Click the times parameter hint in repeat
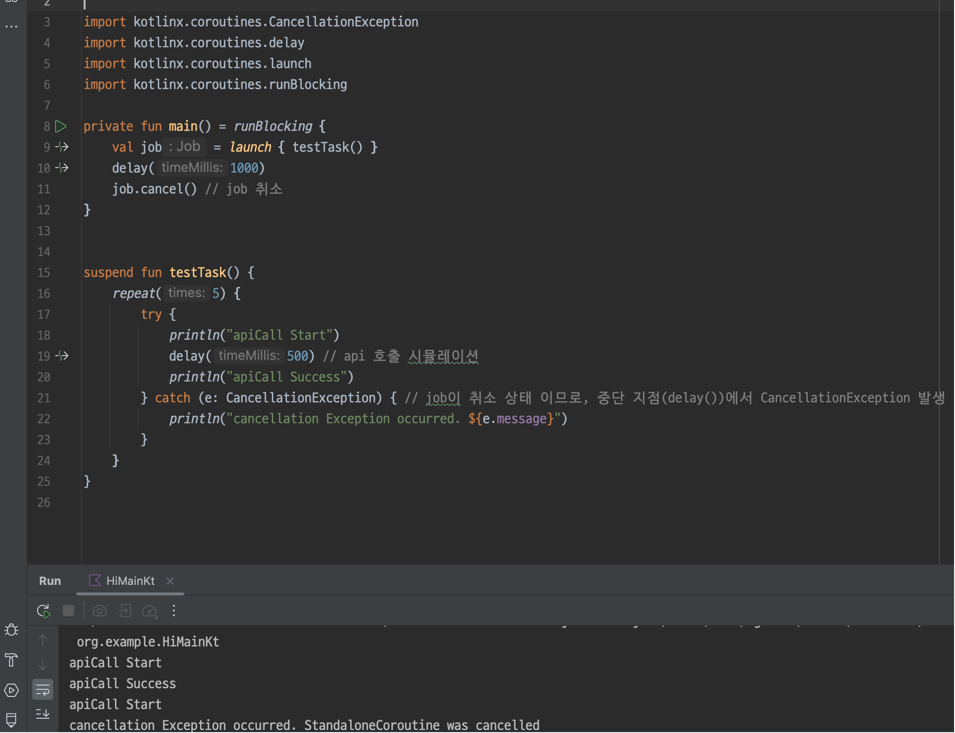This screenshot has height=733, width=955. point(187,293)
